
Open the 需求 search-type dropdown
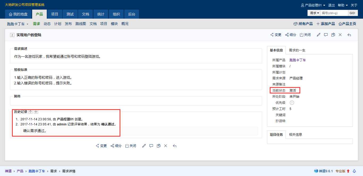point(314,13)
